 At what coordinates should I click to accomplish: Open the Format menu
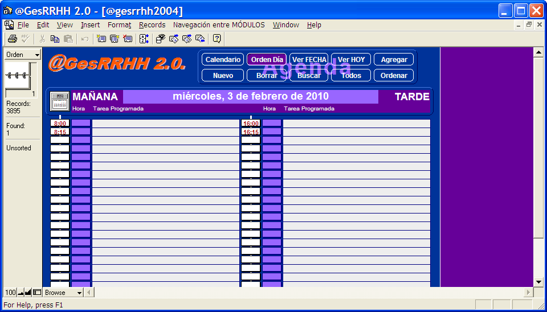point(119,25)
